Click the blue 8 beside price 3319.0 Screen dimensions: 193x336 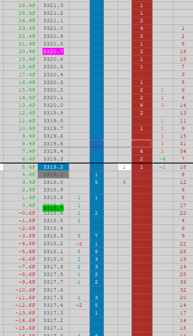point(124,182)
